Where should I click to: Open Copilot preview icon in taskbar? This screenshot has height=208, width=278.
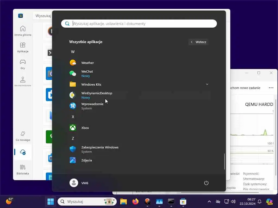tap(269, 201)
